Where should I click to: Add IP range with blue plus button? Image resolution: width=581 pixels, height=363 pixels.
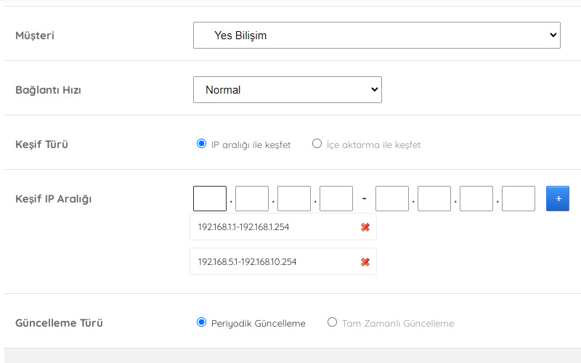[557, 198]
